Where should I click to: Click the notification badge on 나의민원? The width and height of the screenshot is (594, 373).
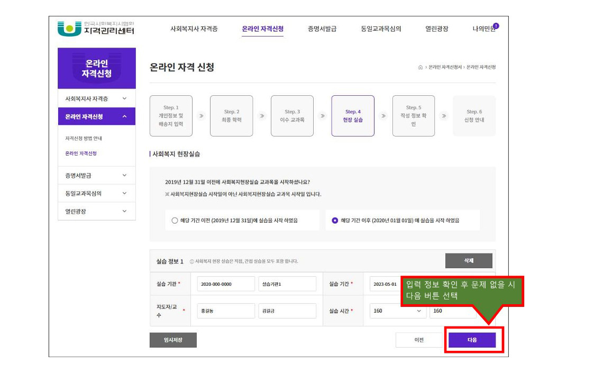coord(496,26)
